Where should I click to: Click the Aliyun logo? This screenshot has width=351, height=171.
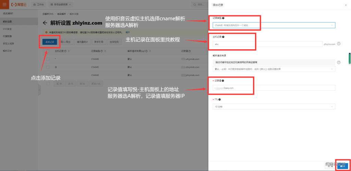[19, 4]
